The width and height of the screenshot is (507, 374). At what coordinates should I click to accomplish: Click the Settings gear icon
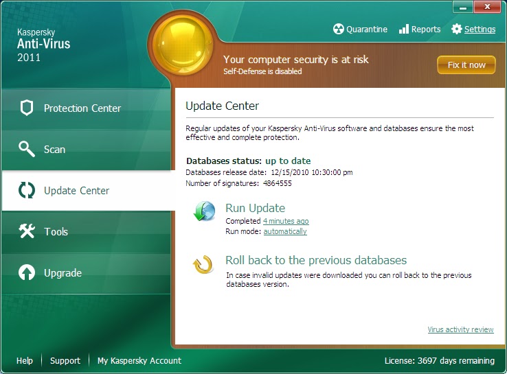pyautogui.click(x=457, y=29)
